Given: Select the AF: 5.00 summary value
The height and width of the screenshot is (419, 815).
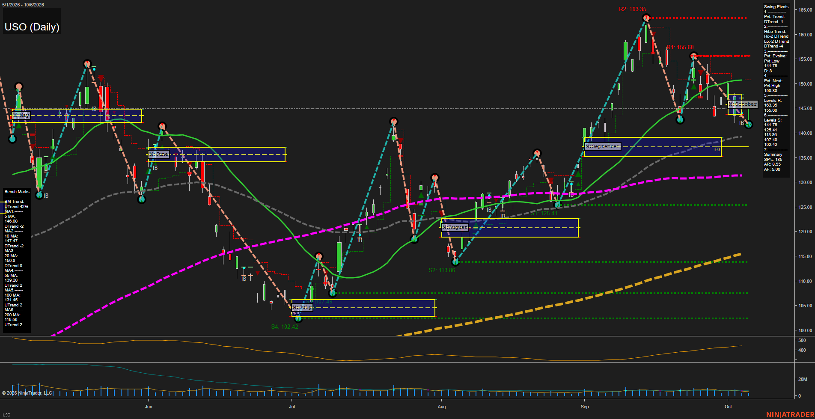Looking at the screenshot, I should [772, 169].
